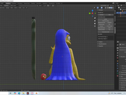The width and height of the screenshot is (126, 95).
Task: Open the green Mesh Data properties icon
Action: (x=118, y=73)
